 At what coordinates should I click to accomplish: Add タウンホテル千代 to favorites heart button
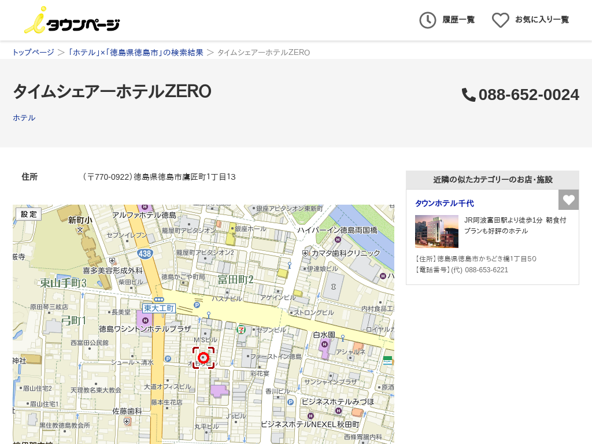point(569,199)
